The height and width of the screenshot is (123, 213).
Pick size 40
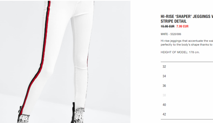tap(187, 105)
